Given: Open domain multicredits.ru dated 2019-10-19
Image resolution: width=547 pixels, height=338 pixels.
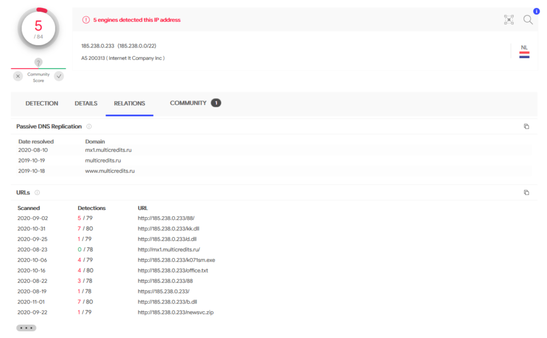Looking at the screenshot, I should coord(103,160).
